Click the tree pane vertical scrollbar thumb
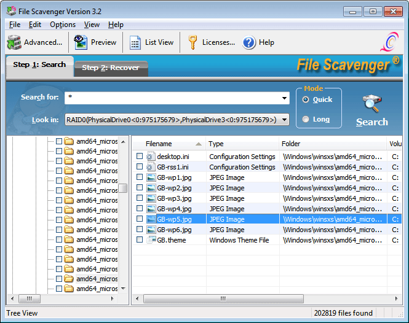The height and width of the screenshot is (323, 409). coord(123,188)
